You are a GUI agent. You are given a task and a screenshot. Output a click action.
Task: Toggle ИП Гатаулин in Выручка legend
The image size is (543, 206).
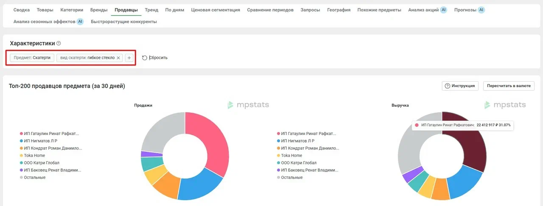coord(307,134)
